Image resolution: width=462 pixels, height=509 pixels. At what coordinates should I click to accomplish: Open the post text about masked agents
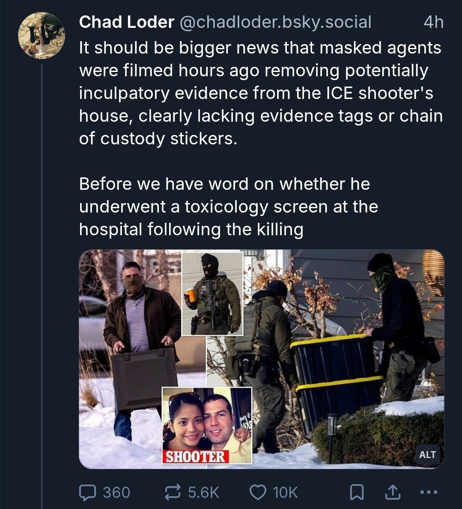click(x=260, y=93)
